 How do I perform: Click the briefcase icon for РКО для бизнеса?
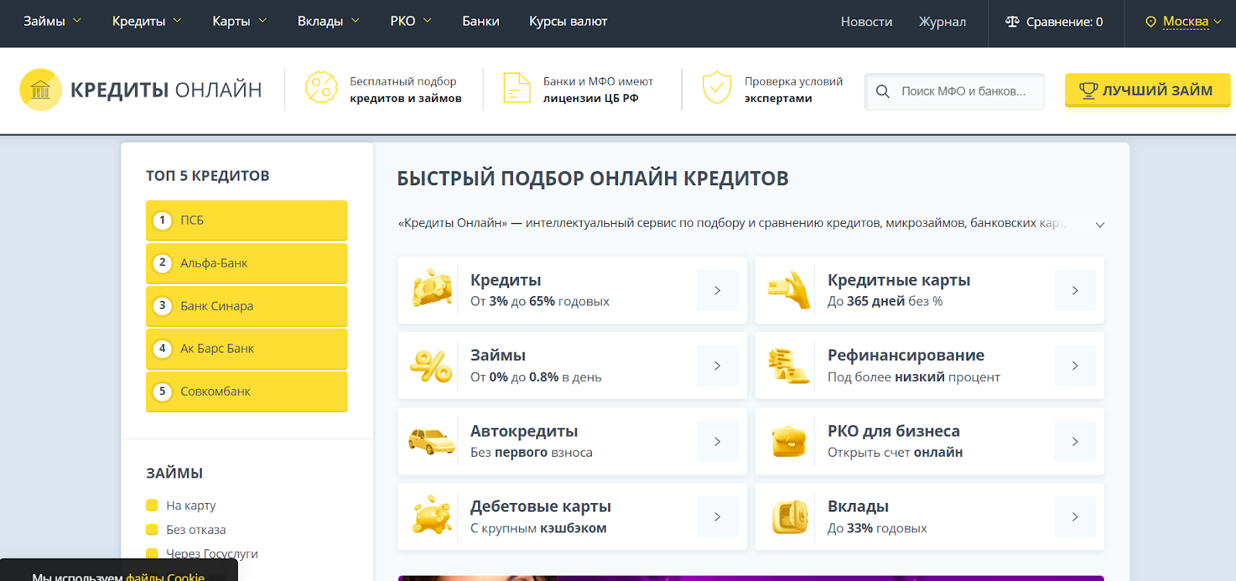click(x=789, y=441)
